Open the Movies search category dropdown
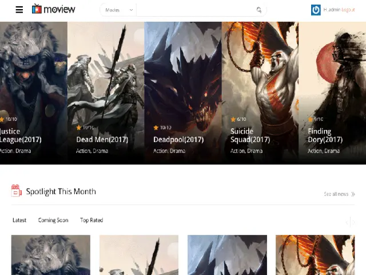This screenshot has width=366, height=275. [x=118, y=10]
